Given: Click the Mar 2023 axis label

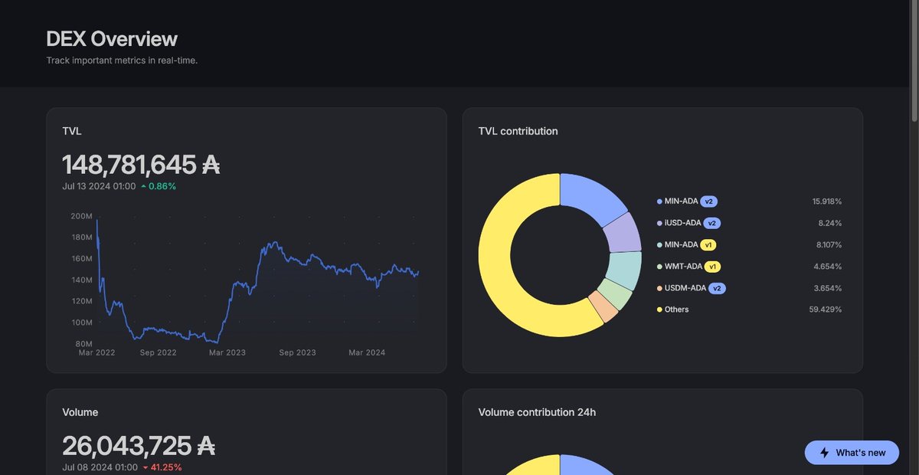Looking at the screenshot, I should pos(227,352).
